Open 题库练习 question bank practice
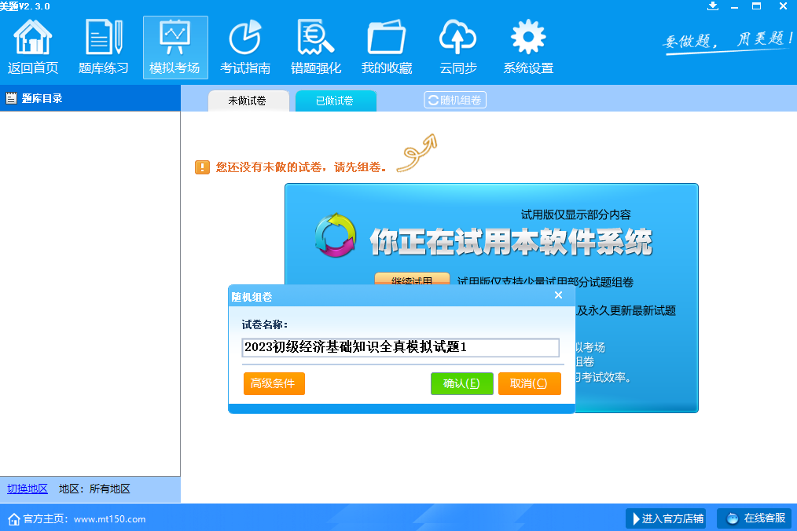Image resolution: width=797 pixels, height=531 pixels. coord(104,47)
